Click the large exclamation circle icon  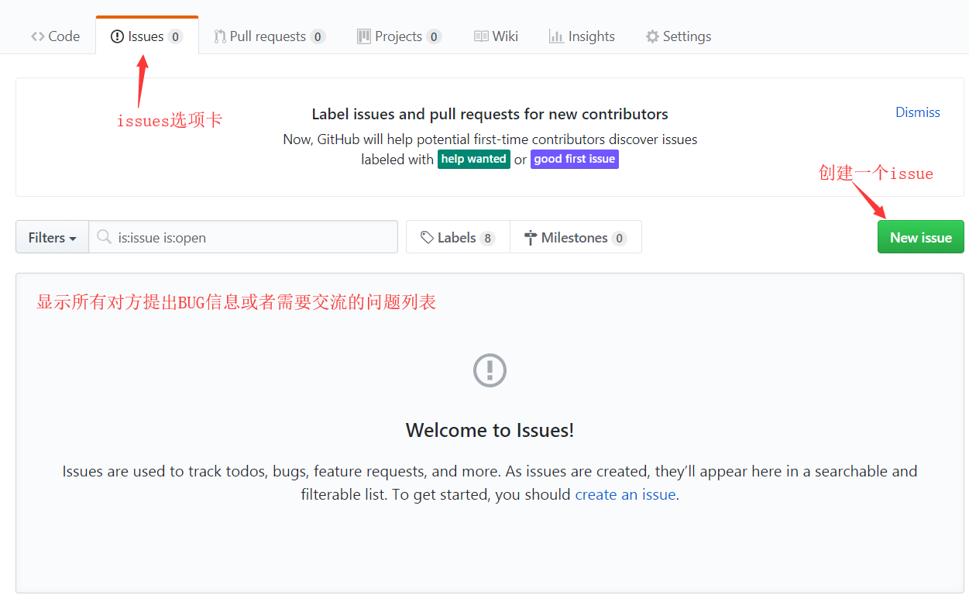(x=489, y=370)
